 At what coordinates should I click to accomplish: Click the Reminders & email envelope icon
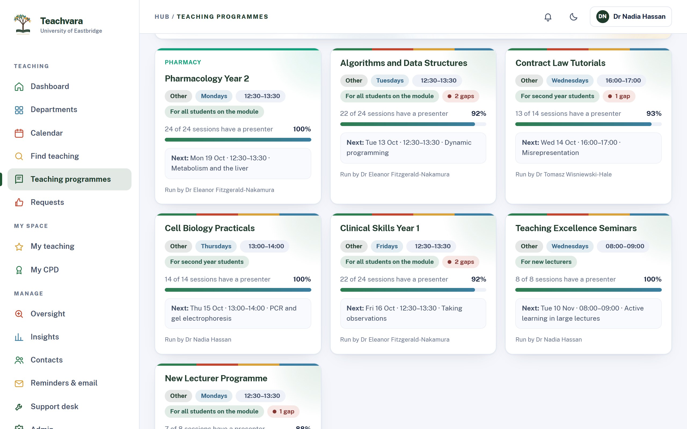click(19, 383)
